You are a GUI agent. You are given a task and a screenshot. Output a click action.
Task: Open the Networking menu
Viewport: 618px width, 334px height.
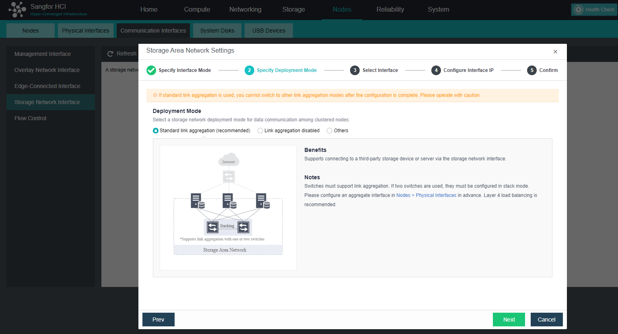(x=245, y=9)
